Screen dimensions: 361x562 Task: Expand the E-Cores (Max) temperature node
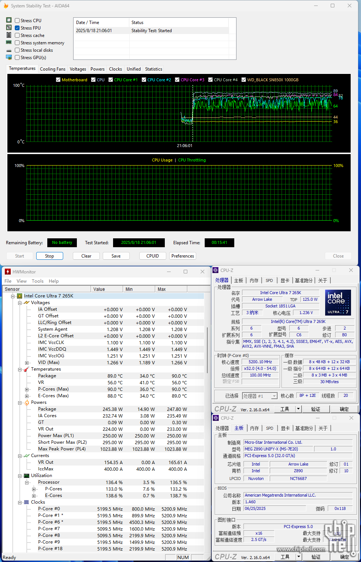[x=27, y=396]
